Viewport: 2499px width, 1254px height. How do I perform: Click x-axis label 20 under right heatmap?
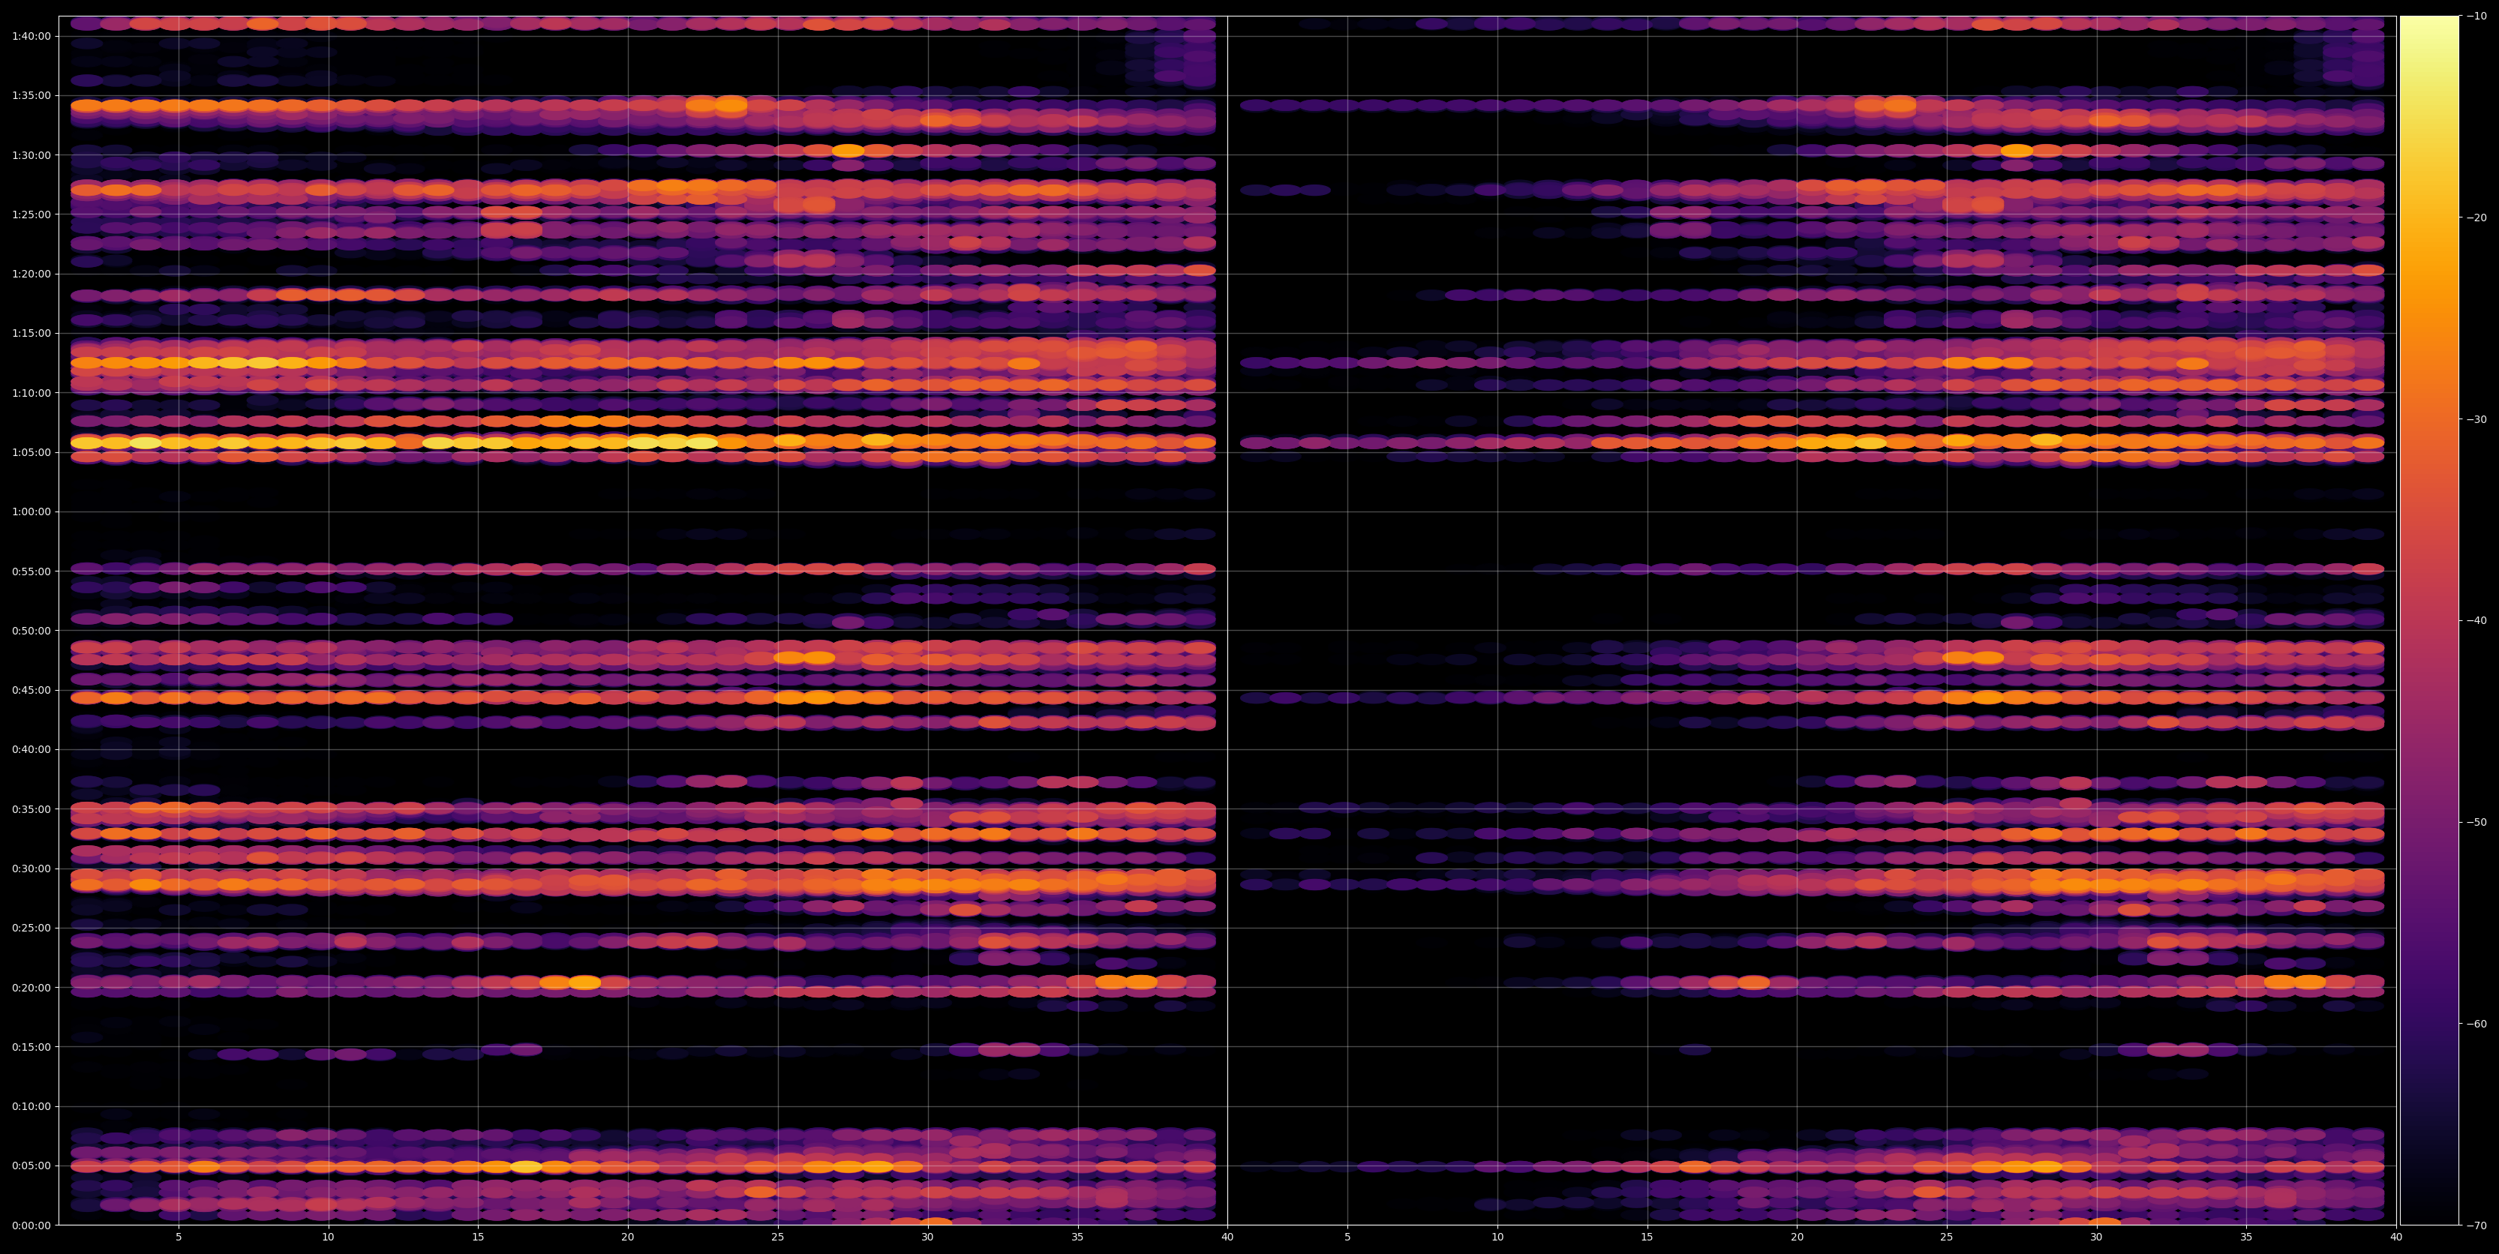[x=1798, y=1237]
